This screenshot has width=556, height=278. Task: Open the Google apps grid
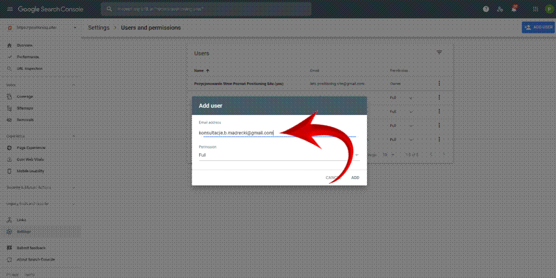pos(535,9)
